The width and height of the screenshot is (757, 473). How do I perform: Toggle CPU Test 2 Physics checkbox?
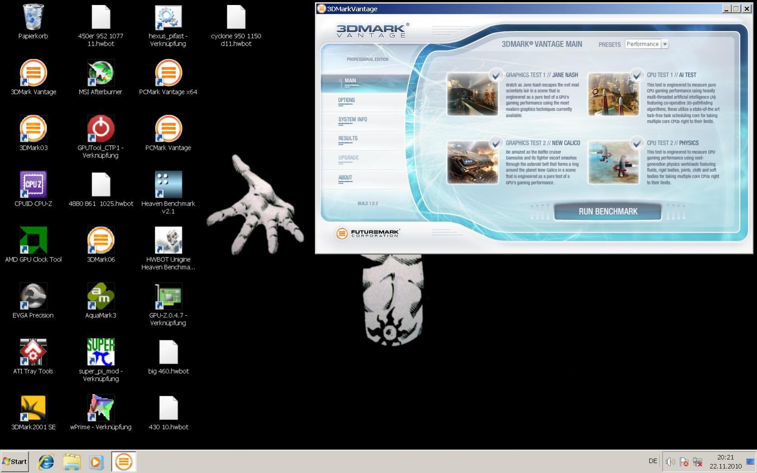tap(637, 143)
